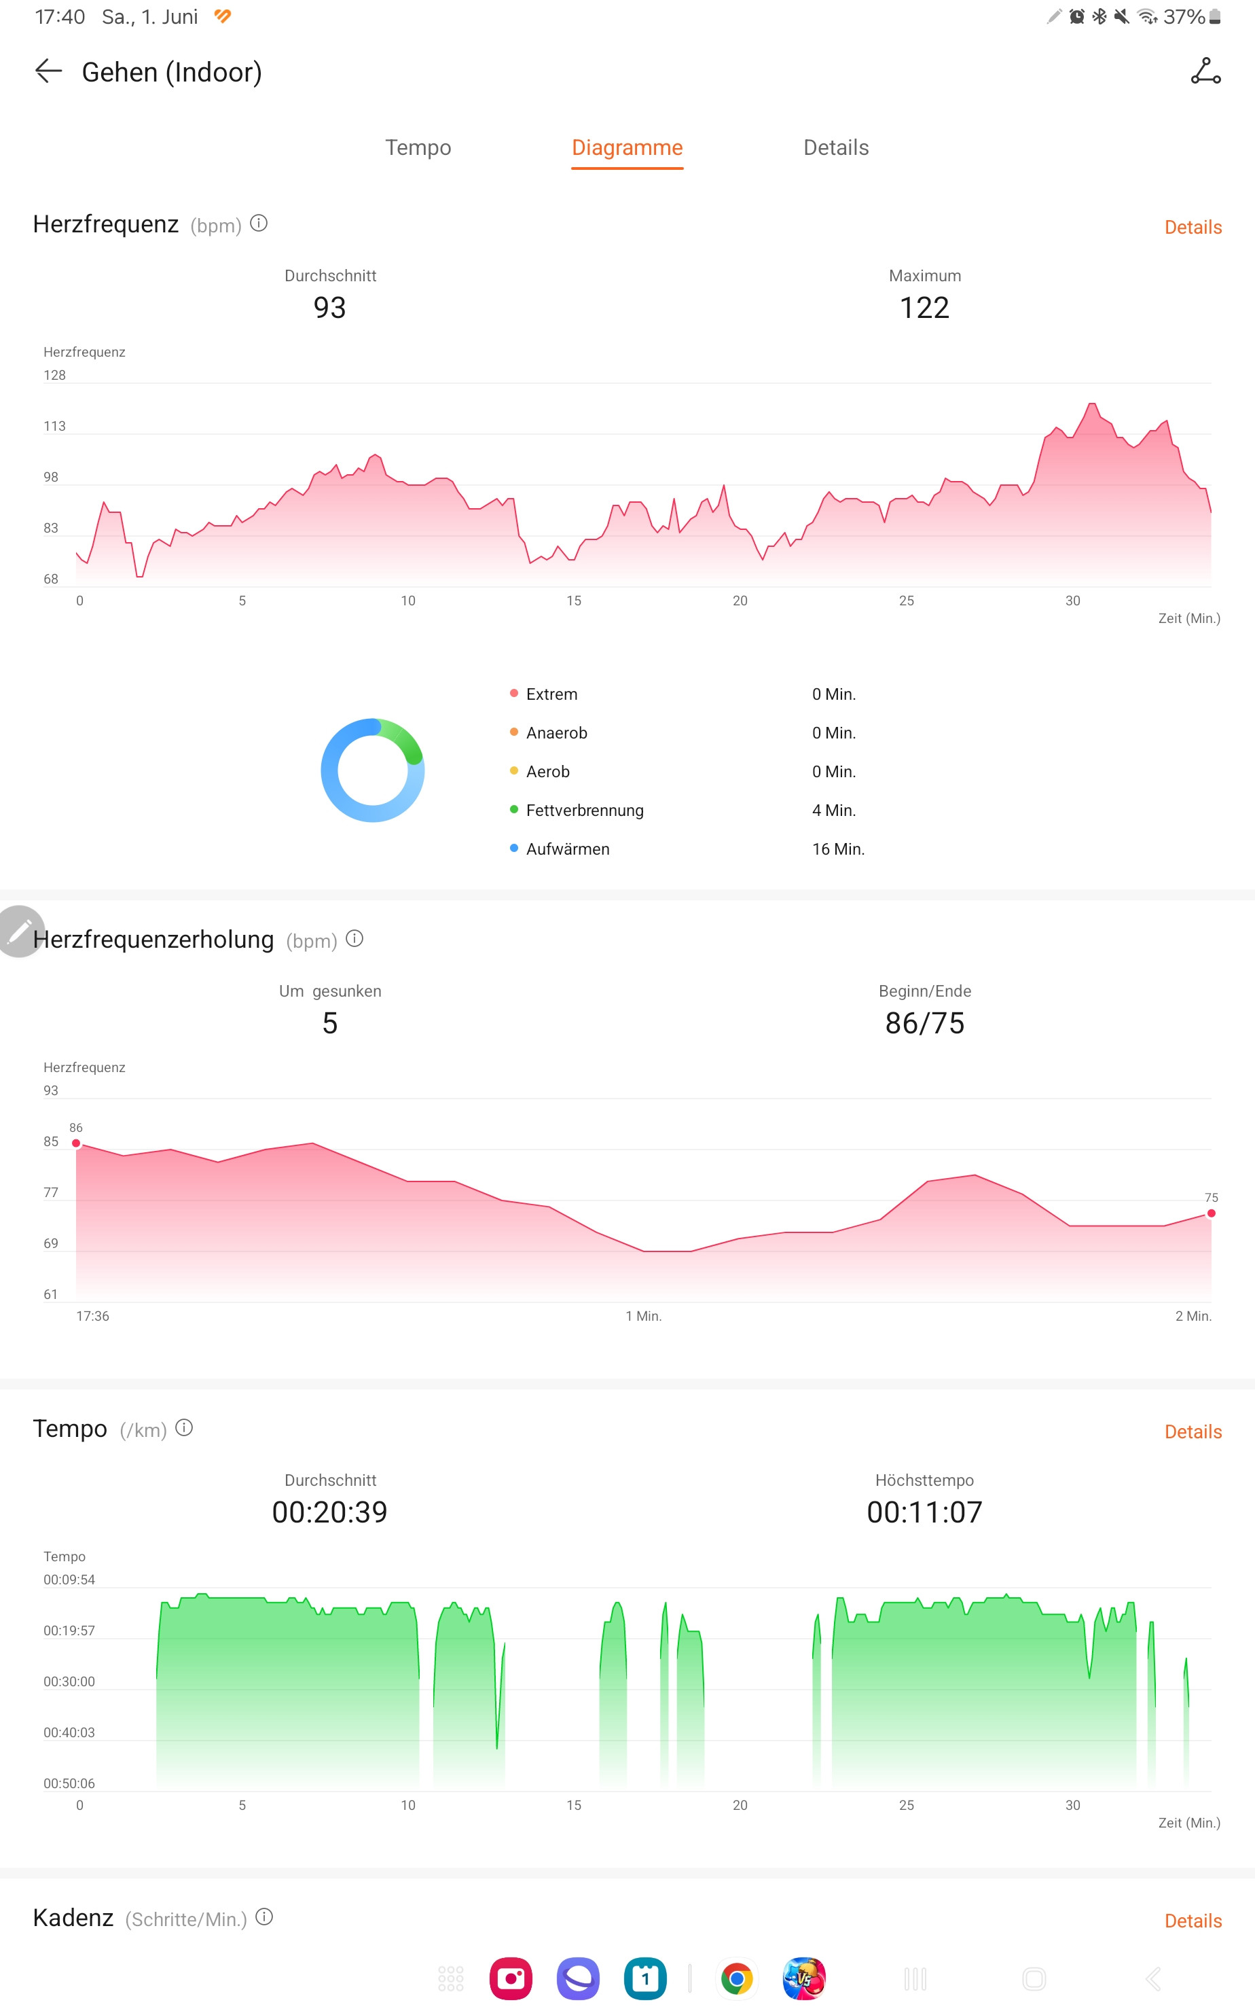The width and height of the screenshot is (1255, 2011).
Task: Tap the 75 bpm end marker in recovery chart
Action: point(1211,1213)
